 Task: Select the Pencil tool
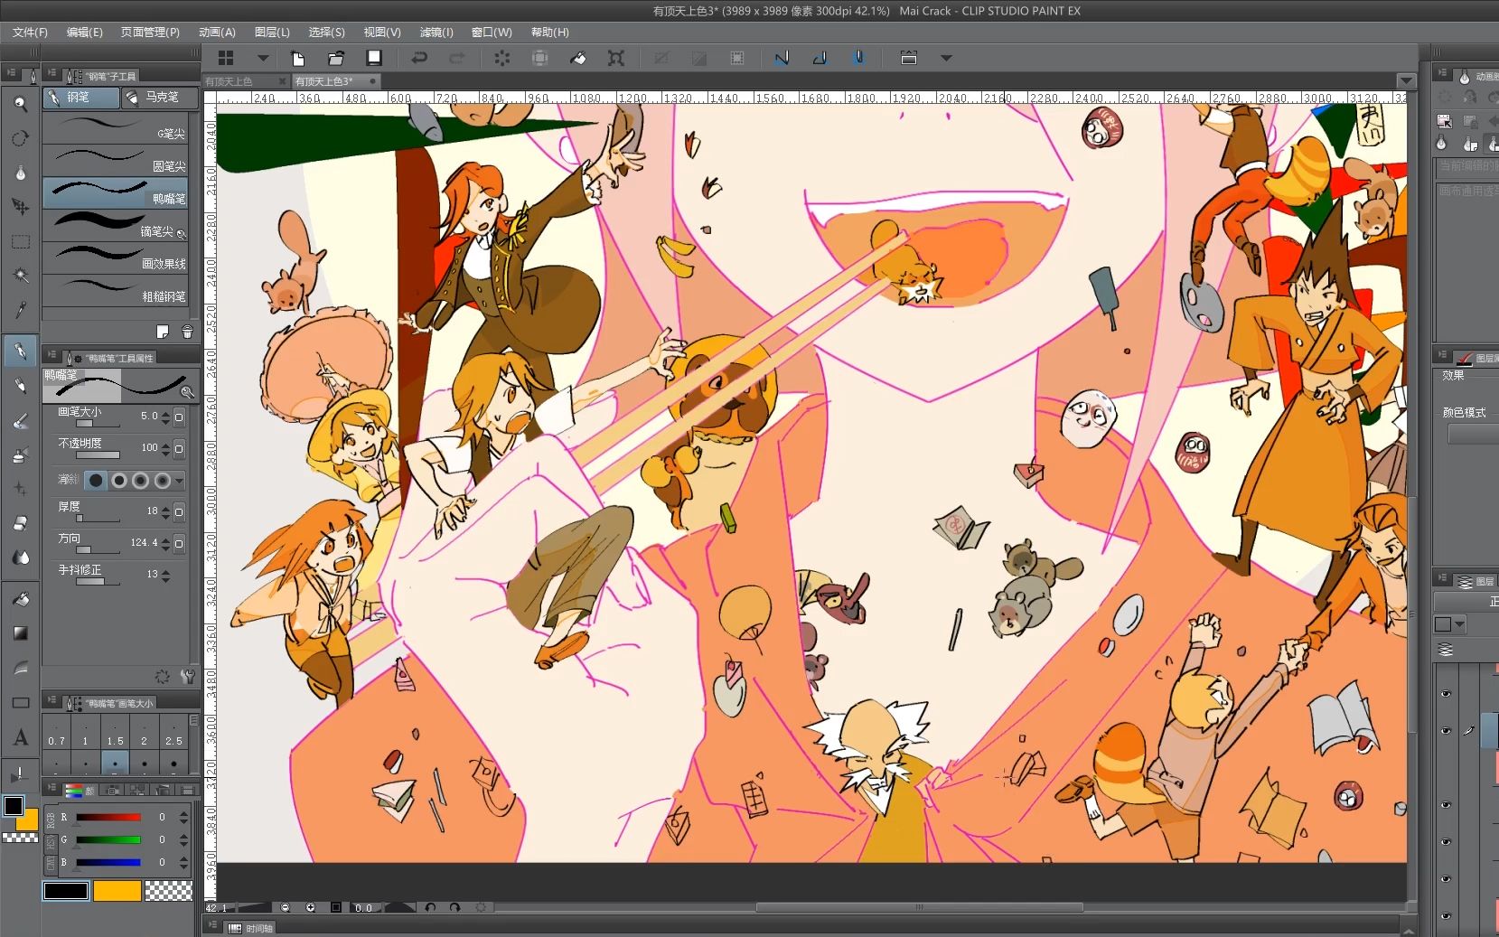click(20, 386)
